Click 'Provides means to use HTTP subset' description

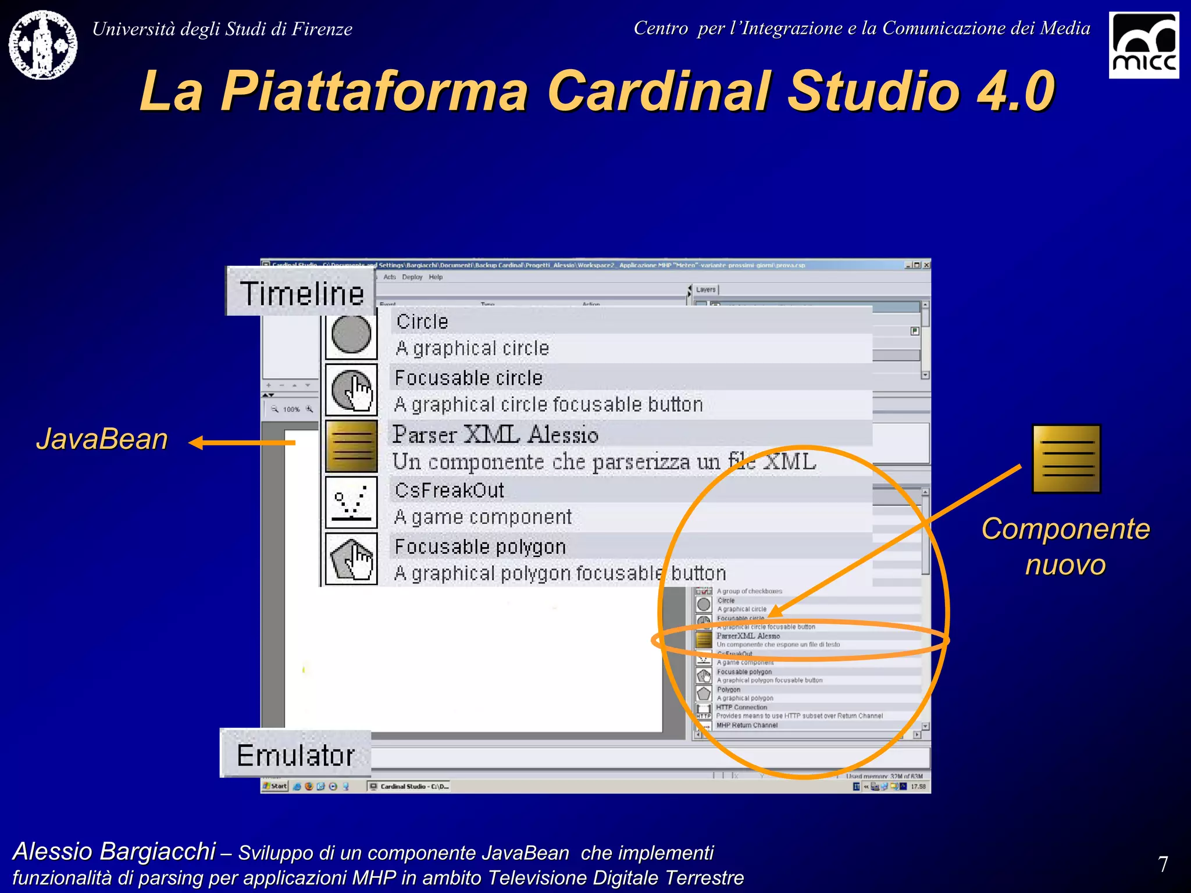click(x=800, y=716)
